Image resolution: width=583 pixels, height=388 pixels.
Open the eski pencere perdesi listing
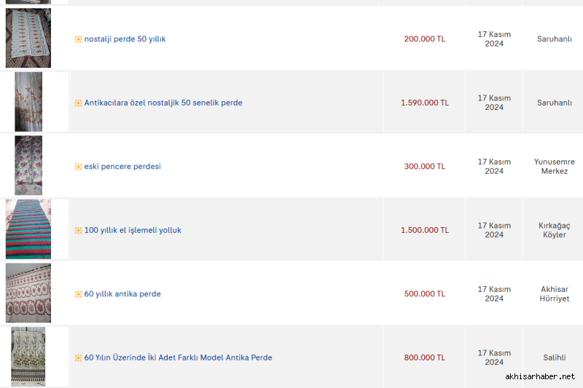pos(122,167)
